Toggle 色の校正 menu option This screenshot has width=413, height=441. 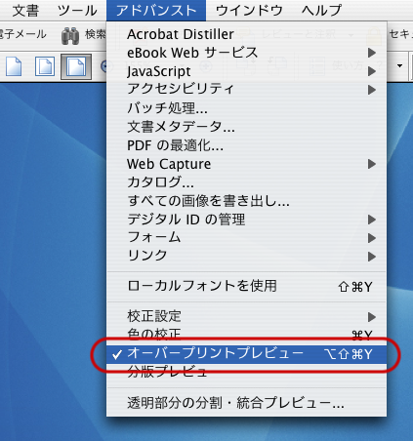coord(246,335)
